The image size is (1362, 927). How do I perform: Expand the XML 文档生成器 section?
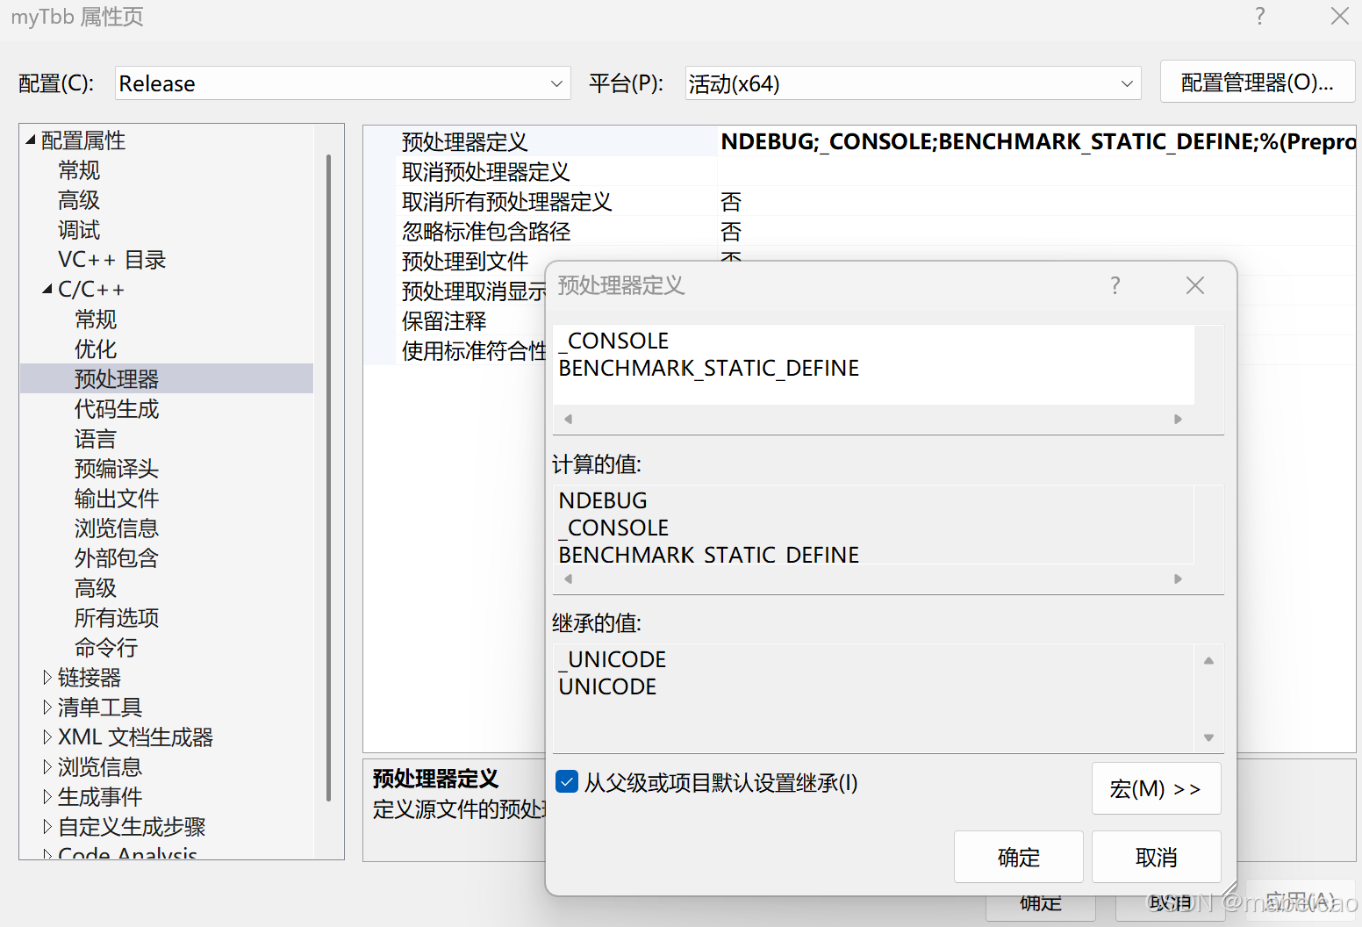pyautogui.click(x=47, y=737)
